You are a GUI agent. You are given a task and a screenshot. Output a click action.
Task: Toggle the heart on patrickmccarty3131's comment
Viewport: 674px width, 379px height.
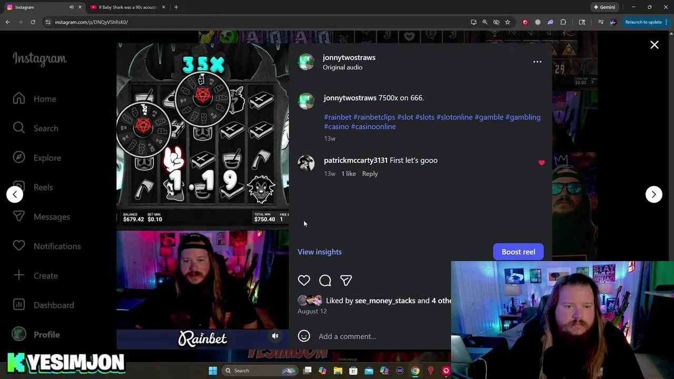click(x=541, y=163)
